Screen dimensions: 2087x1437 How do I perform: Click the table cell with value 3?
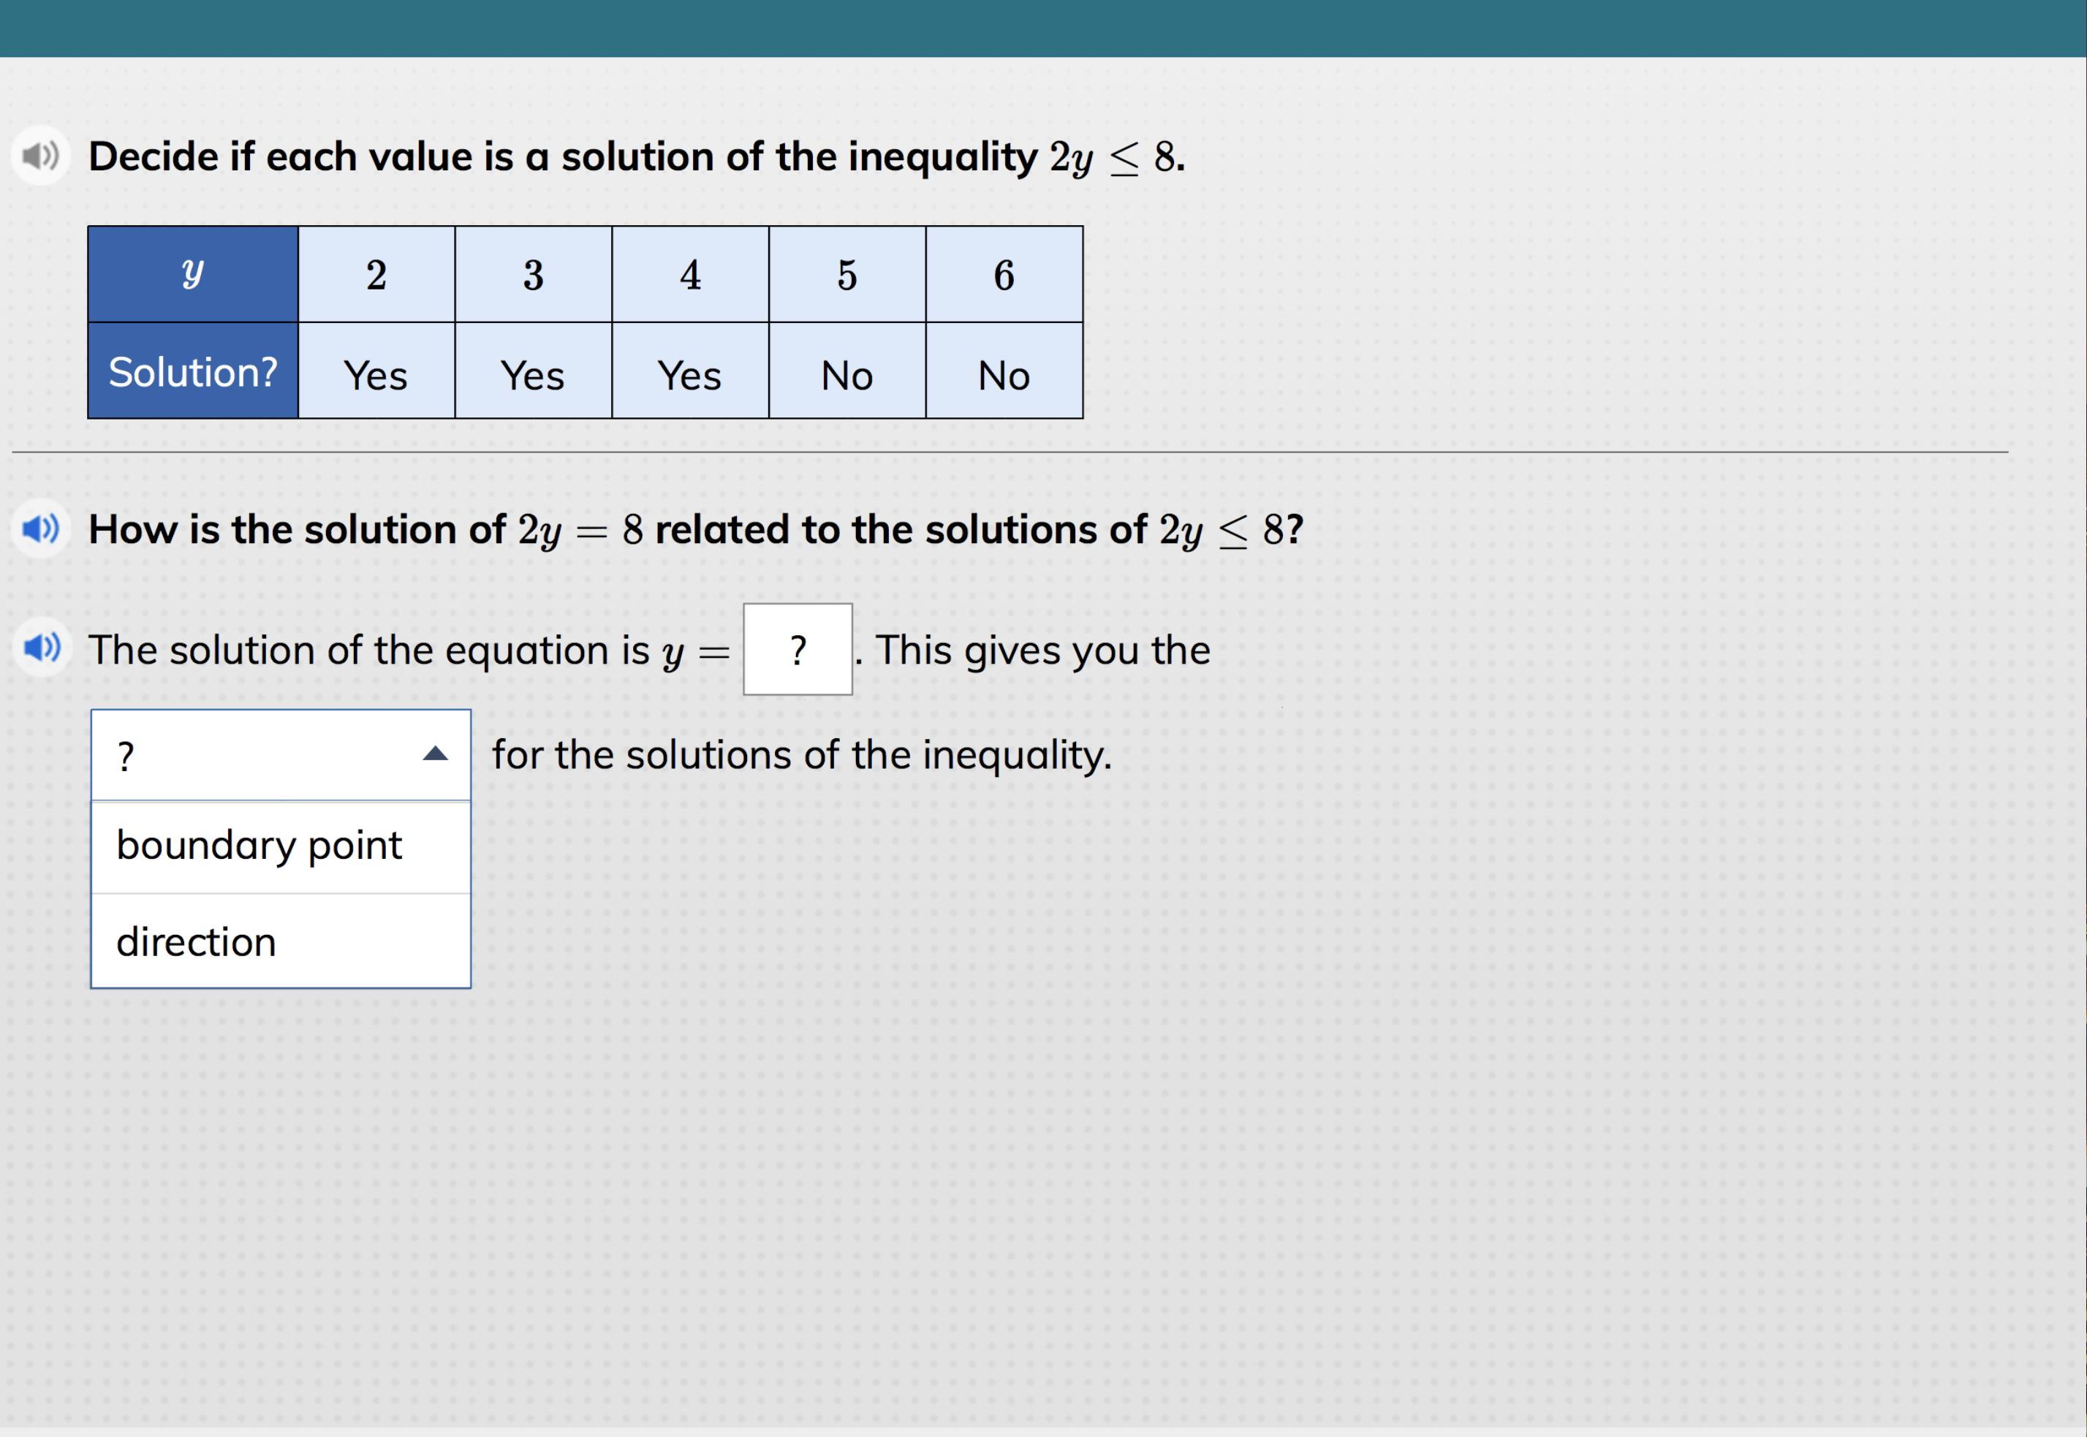(533, 275)
